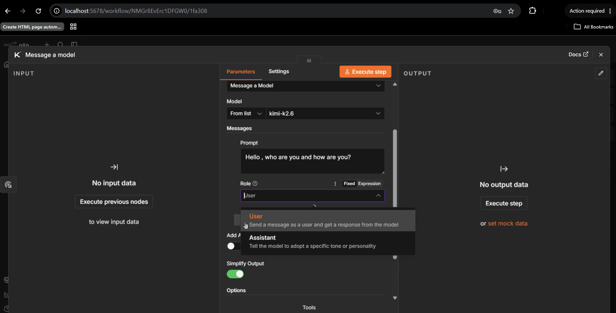Viewport: 616px width, 313px height.
Task: Choose the Assistant role option
Action: point(328,242)
